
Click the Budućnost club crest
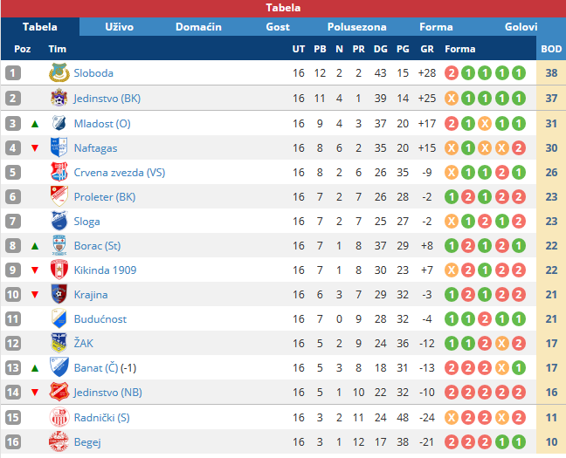coord(59,318)
